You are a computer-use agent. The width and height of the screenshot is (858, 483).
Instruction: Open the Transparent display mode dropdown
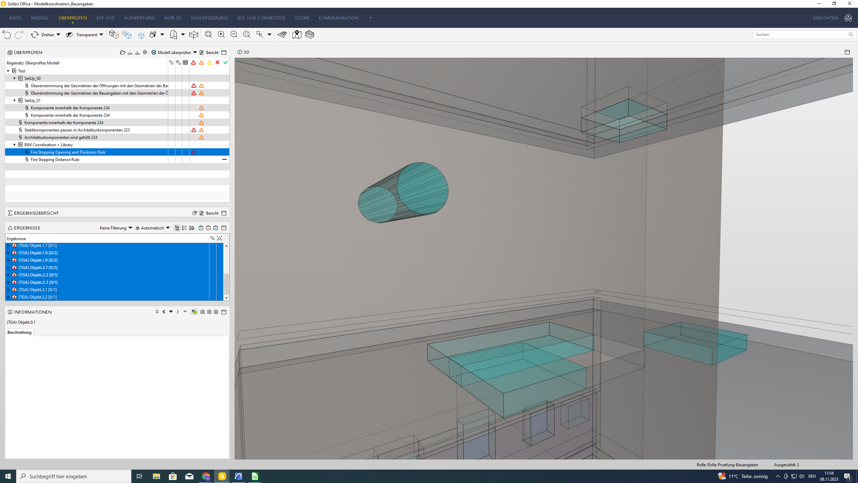tap(101, 35)
